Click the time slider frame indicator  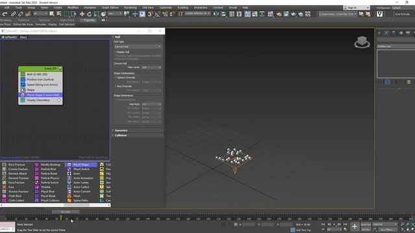point(65,212)
